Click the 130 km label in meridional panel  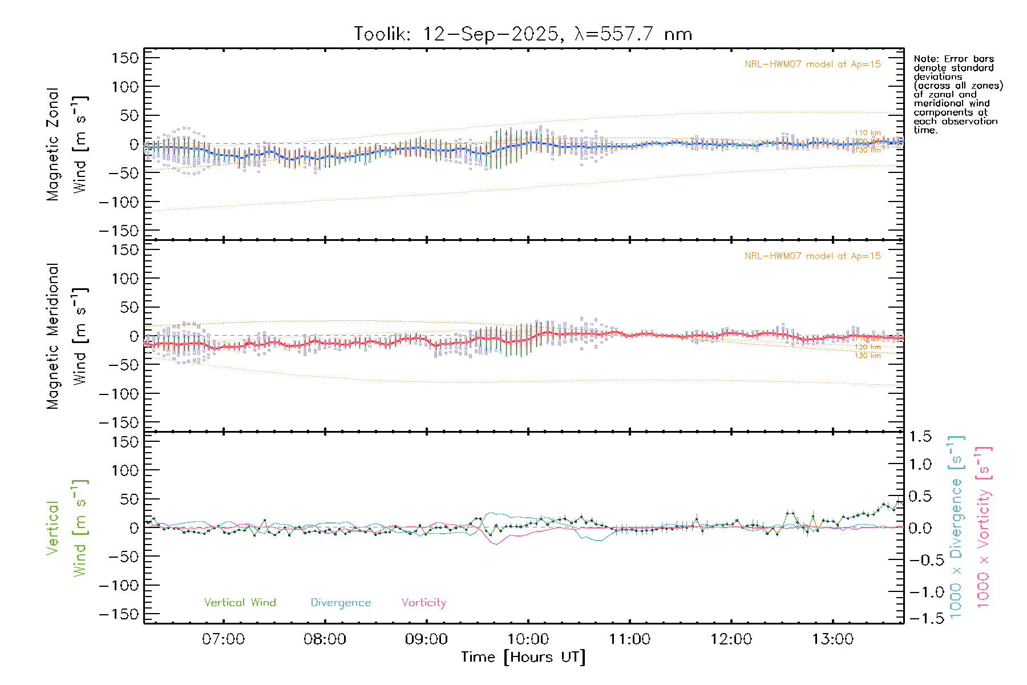click(x=867, y=356)
